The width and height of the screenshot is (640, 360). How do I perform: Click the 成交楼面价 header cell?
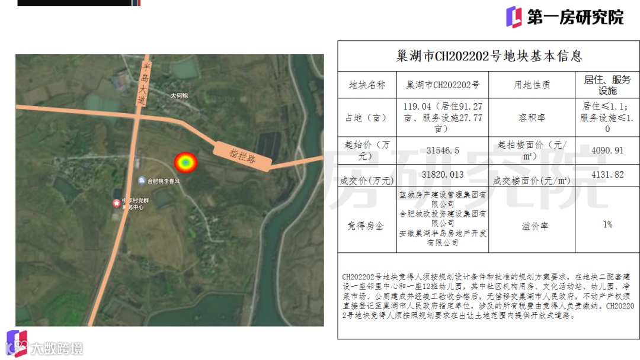[x=532, y=176]
